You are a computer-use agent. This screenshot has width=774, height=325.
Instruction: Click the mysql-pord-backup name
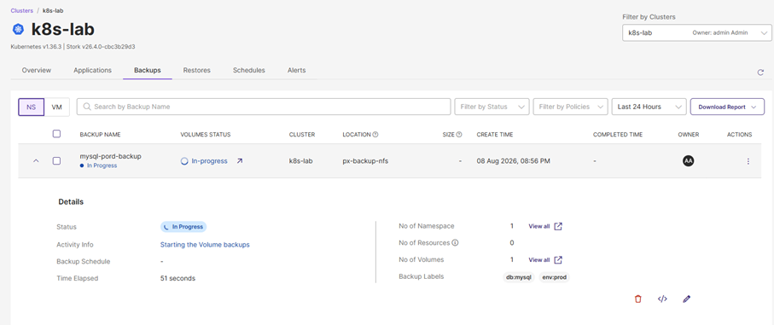(111, 156)
